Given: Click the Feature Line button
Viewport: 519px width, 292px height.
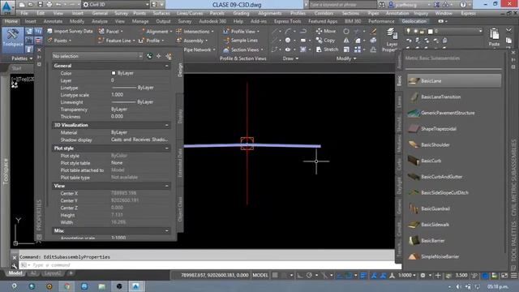Looking at the screenshot, I should pyautogui.click(x=117, y=41).
